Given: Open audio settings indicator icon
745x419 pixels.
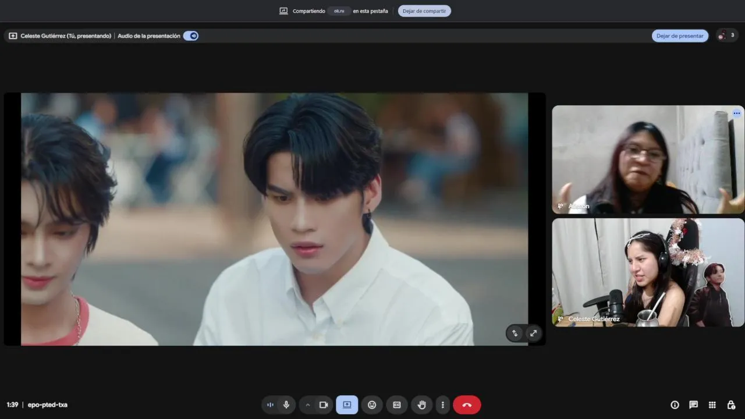Looking at the screenshot, I should pyautogui.click(x=270, y=405).
